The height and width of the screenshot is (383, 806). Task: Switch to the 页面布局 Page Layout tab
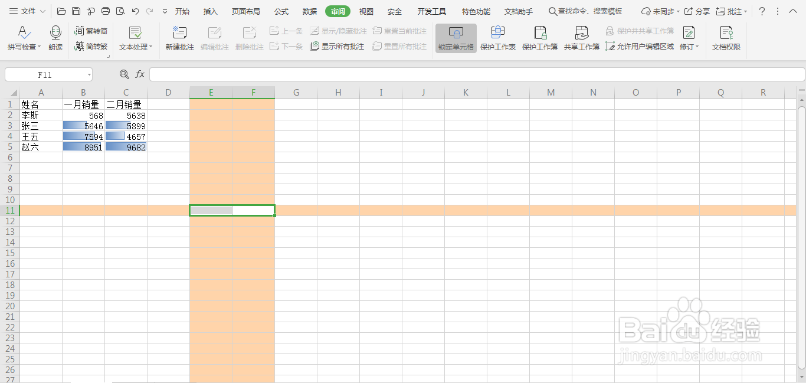tap(246, 11)
